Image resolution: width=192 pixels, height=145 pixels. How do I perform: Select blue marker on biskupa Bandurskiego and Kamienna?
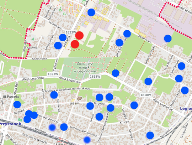(x=54, y=95)
